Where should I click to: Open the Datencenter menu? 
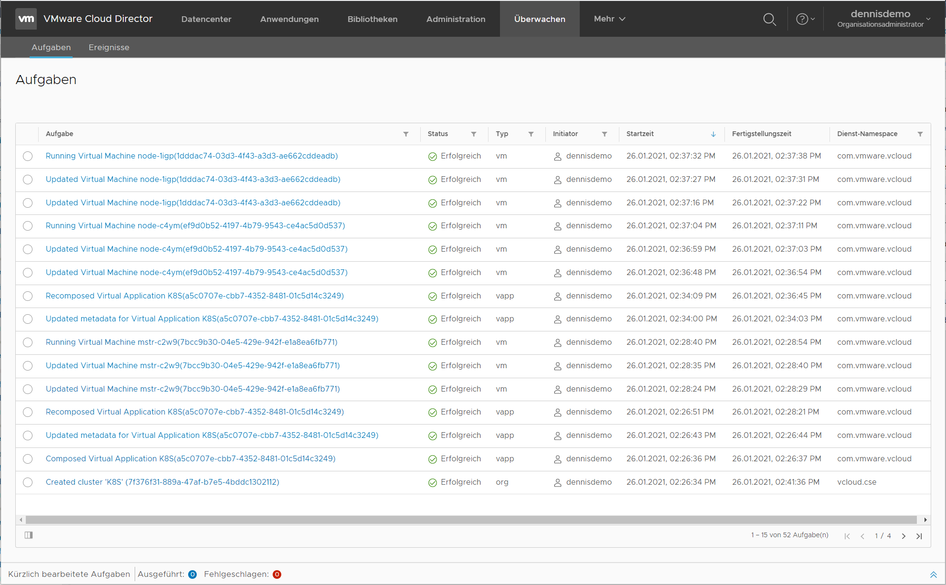click(x=206, y=19)
